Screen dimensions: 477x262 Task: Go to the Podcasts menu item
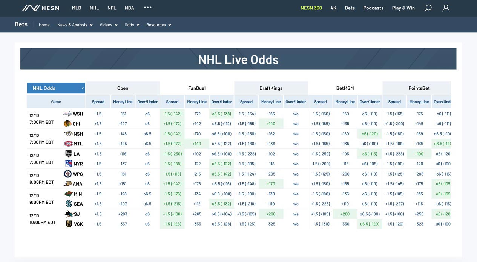[x=373, y=8]
